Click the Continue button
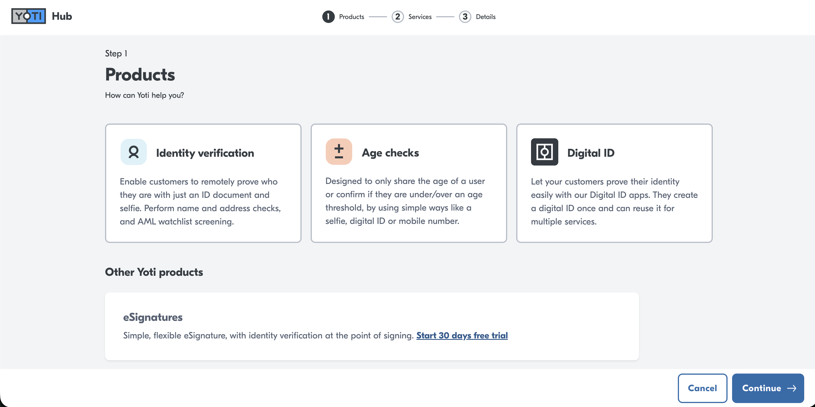The width and height of the screenshot is (815, 407). (x=768, y=388)
